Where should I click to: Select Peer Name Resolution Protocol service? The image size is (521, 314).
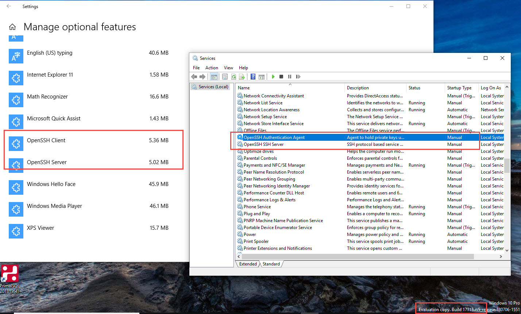tap(370, 172)
